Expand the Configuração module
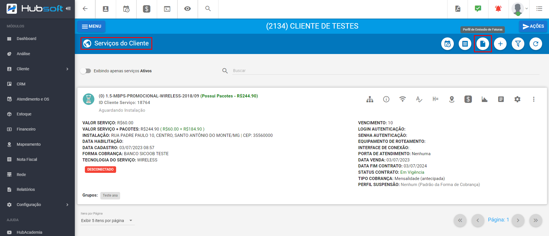549x236 pixels. (37, 205)
